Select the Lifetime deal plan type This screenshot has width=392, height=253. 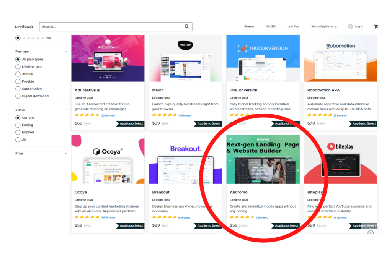click(18, 67)
